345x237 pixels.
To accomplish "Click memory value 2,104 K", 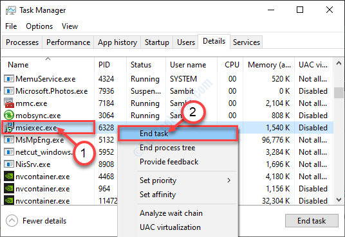I will pyautogui.click(x=277, y=103).
